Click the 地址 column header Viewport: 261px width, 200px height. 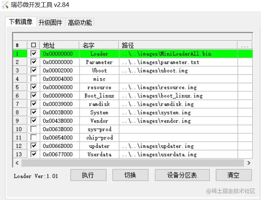click(59, 45)
